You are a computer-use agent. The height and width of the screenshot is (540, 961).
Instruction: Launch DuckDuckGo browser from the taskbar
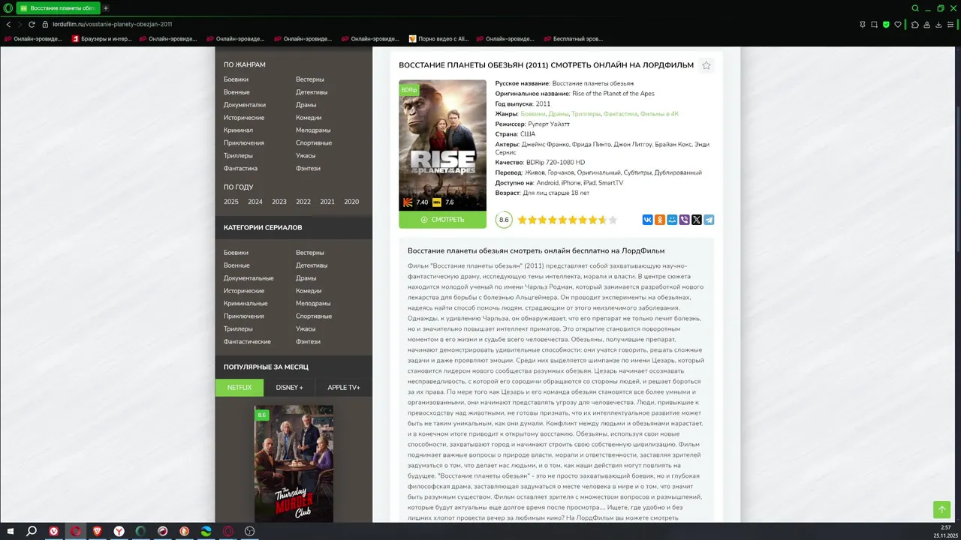tap(185, 531)
